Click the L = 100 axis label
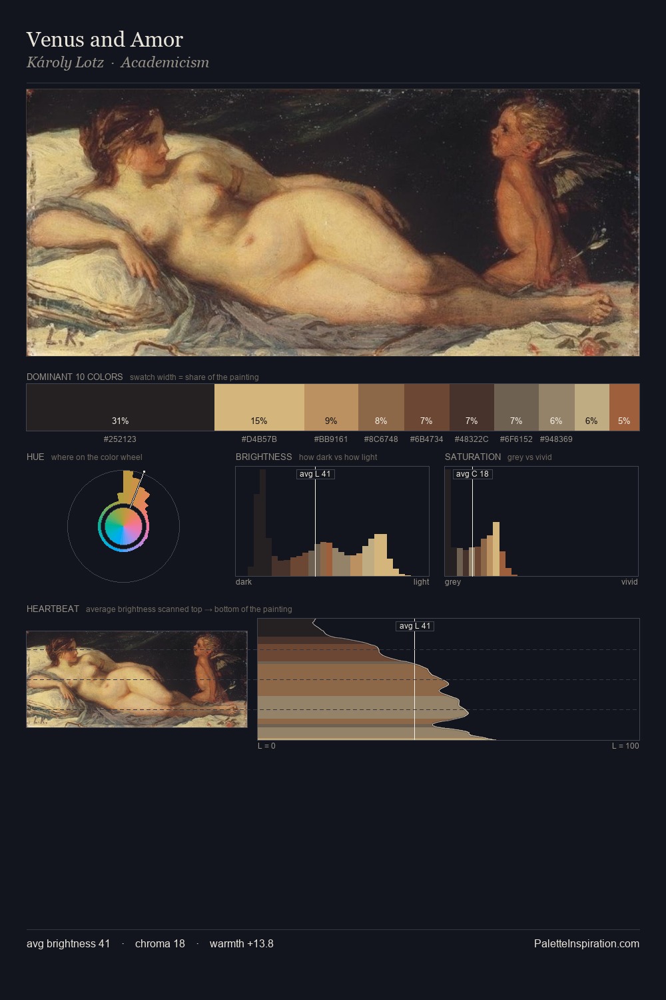The image size is (666, 1000). (x=625, y=746)
